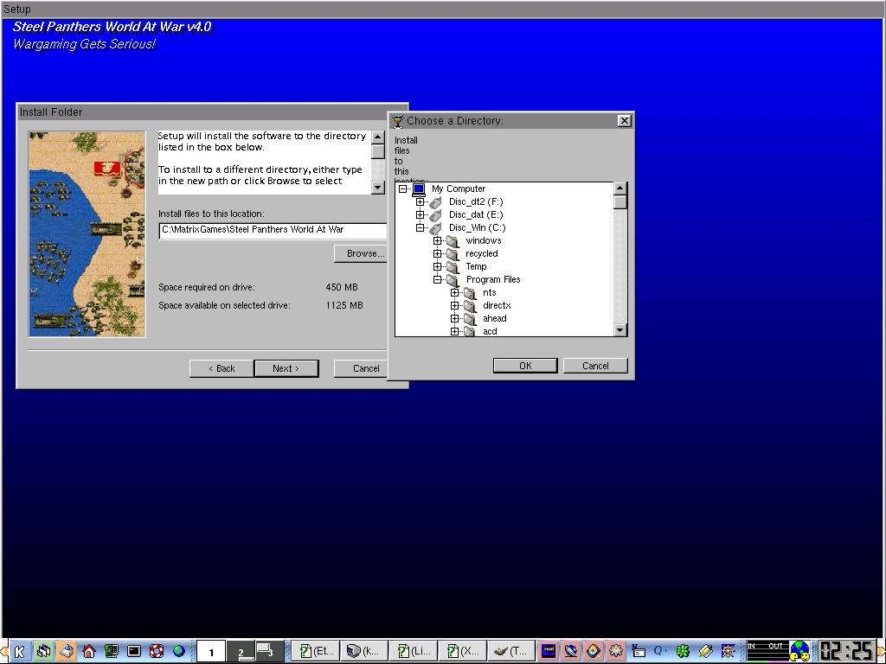Expand the ahead folder node

(x=455, y=318)
